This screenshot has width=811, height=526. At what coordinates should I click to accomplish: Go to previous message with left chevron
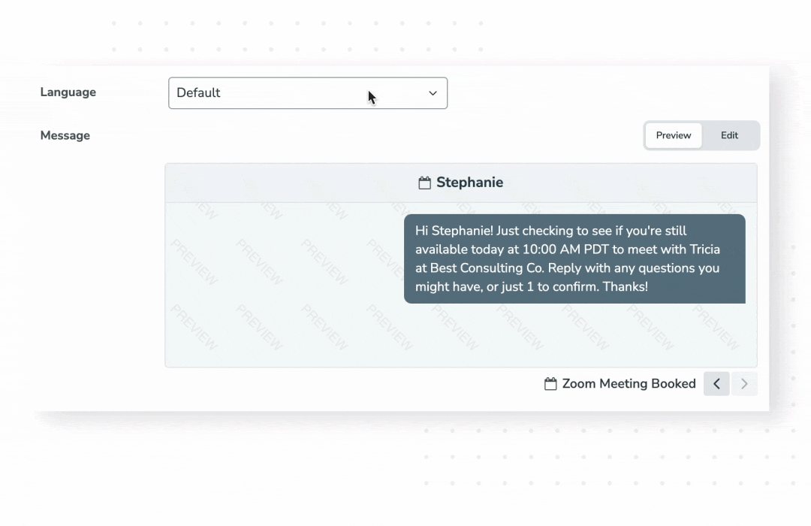coord(716,383)
